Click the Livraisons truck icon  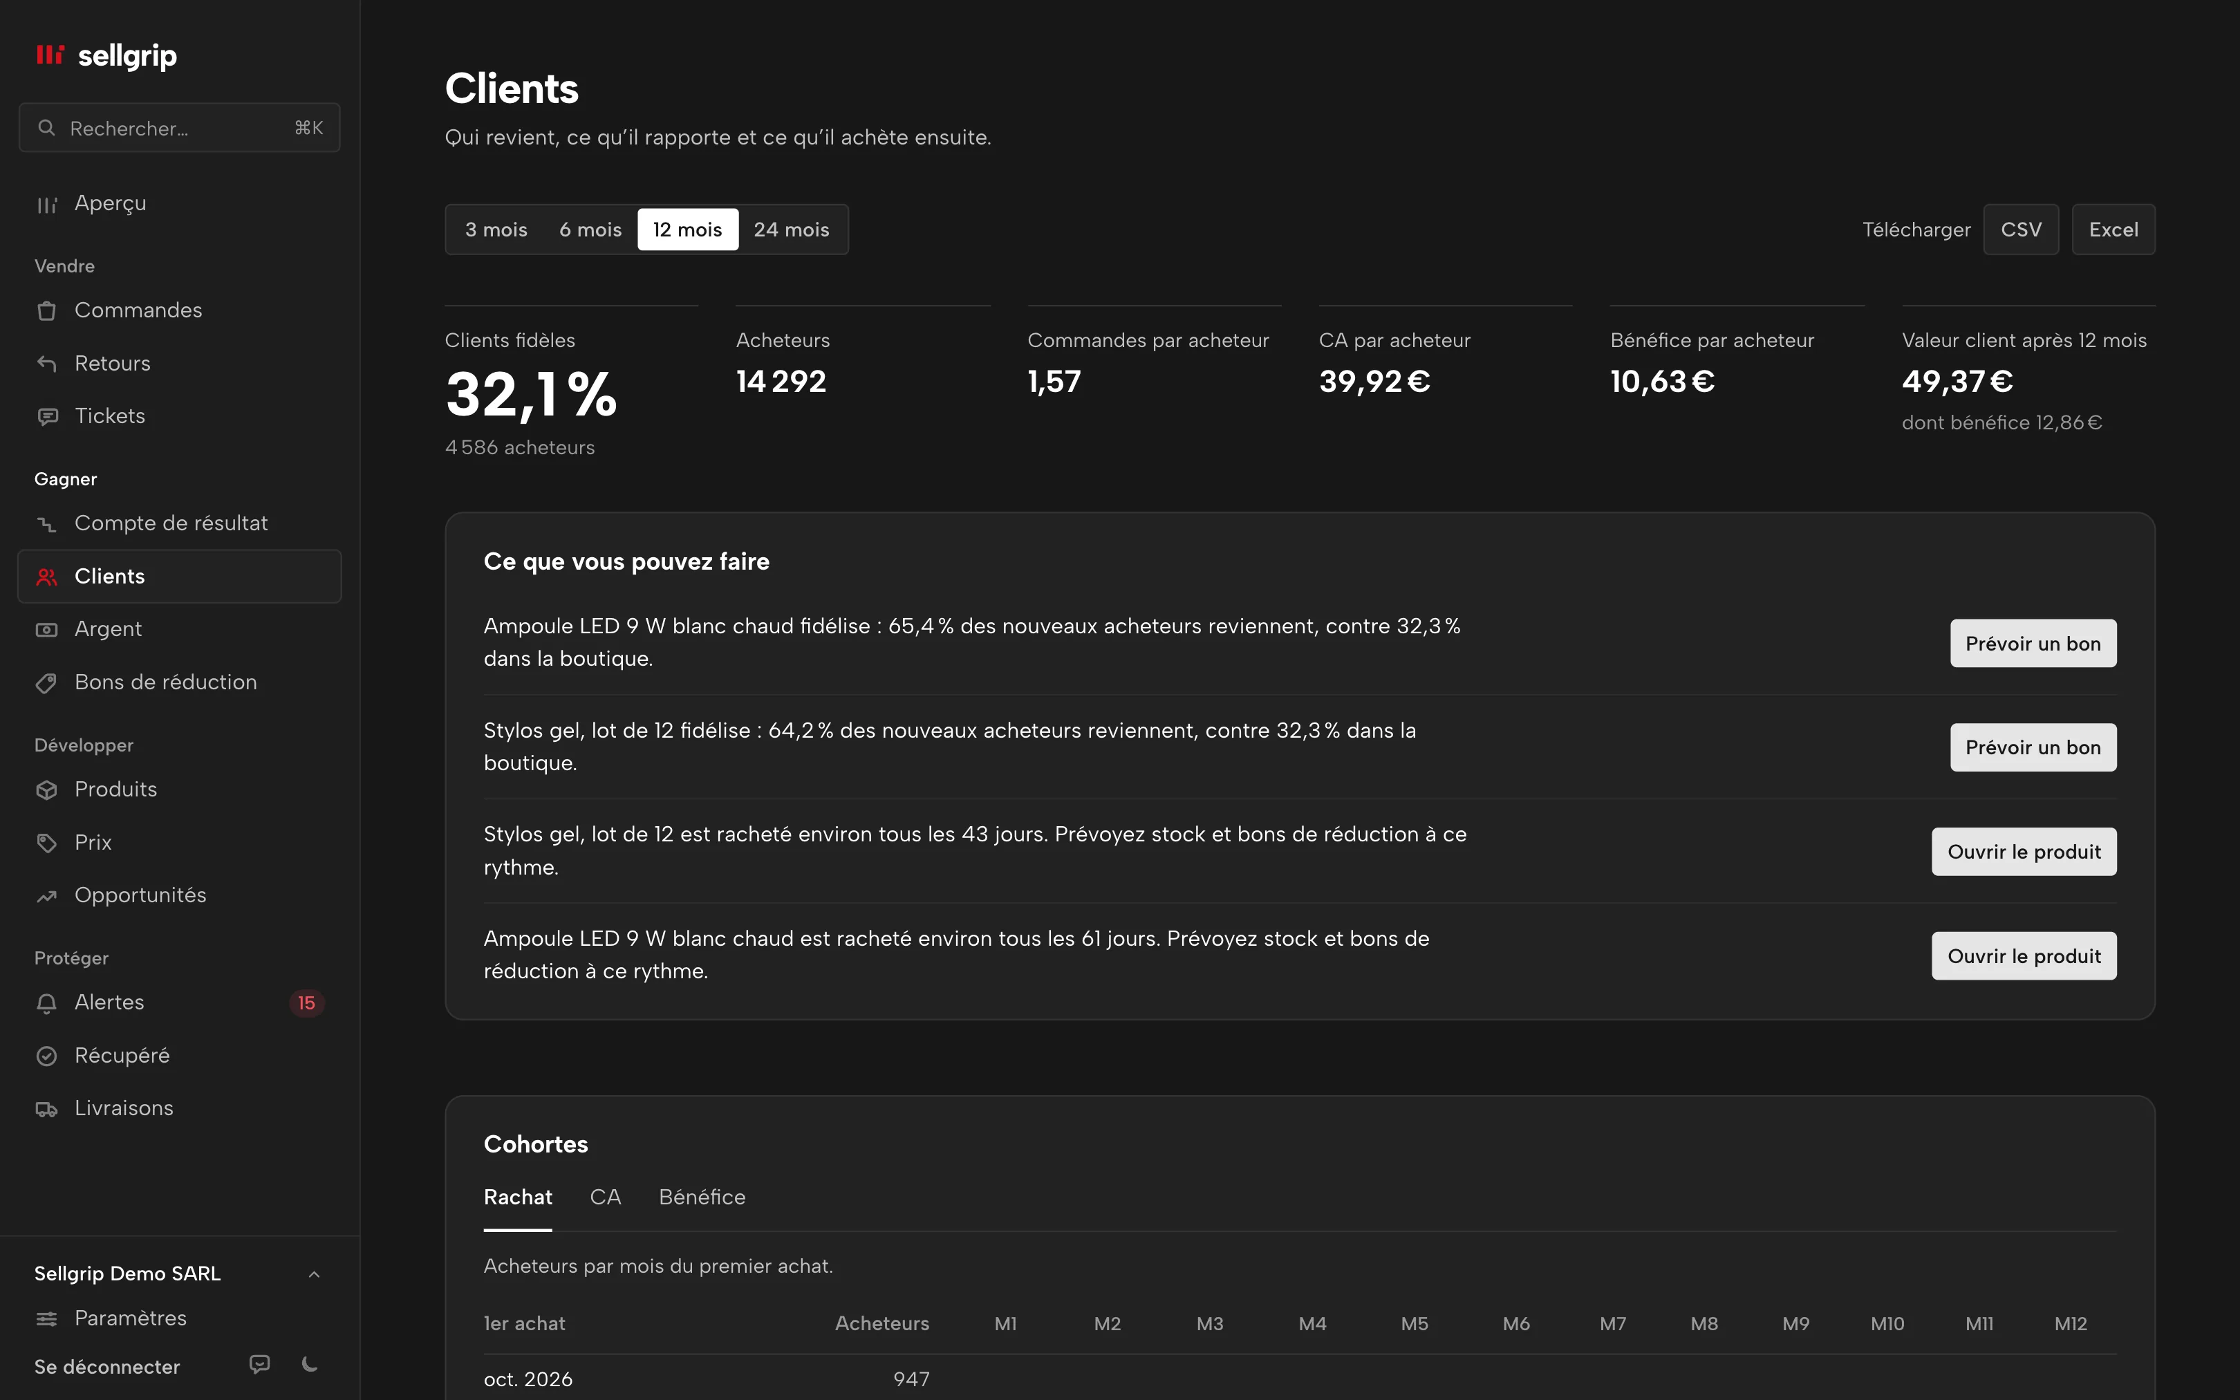coord(46,1109)
